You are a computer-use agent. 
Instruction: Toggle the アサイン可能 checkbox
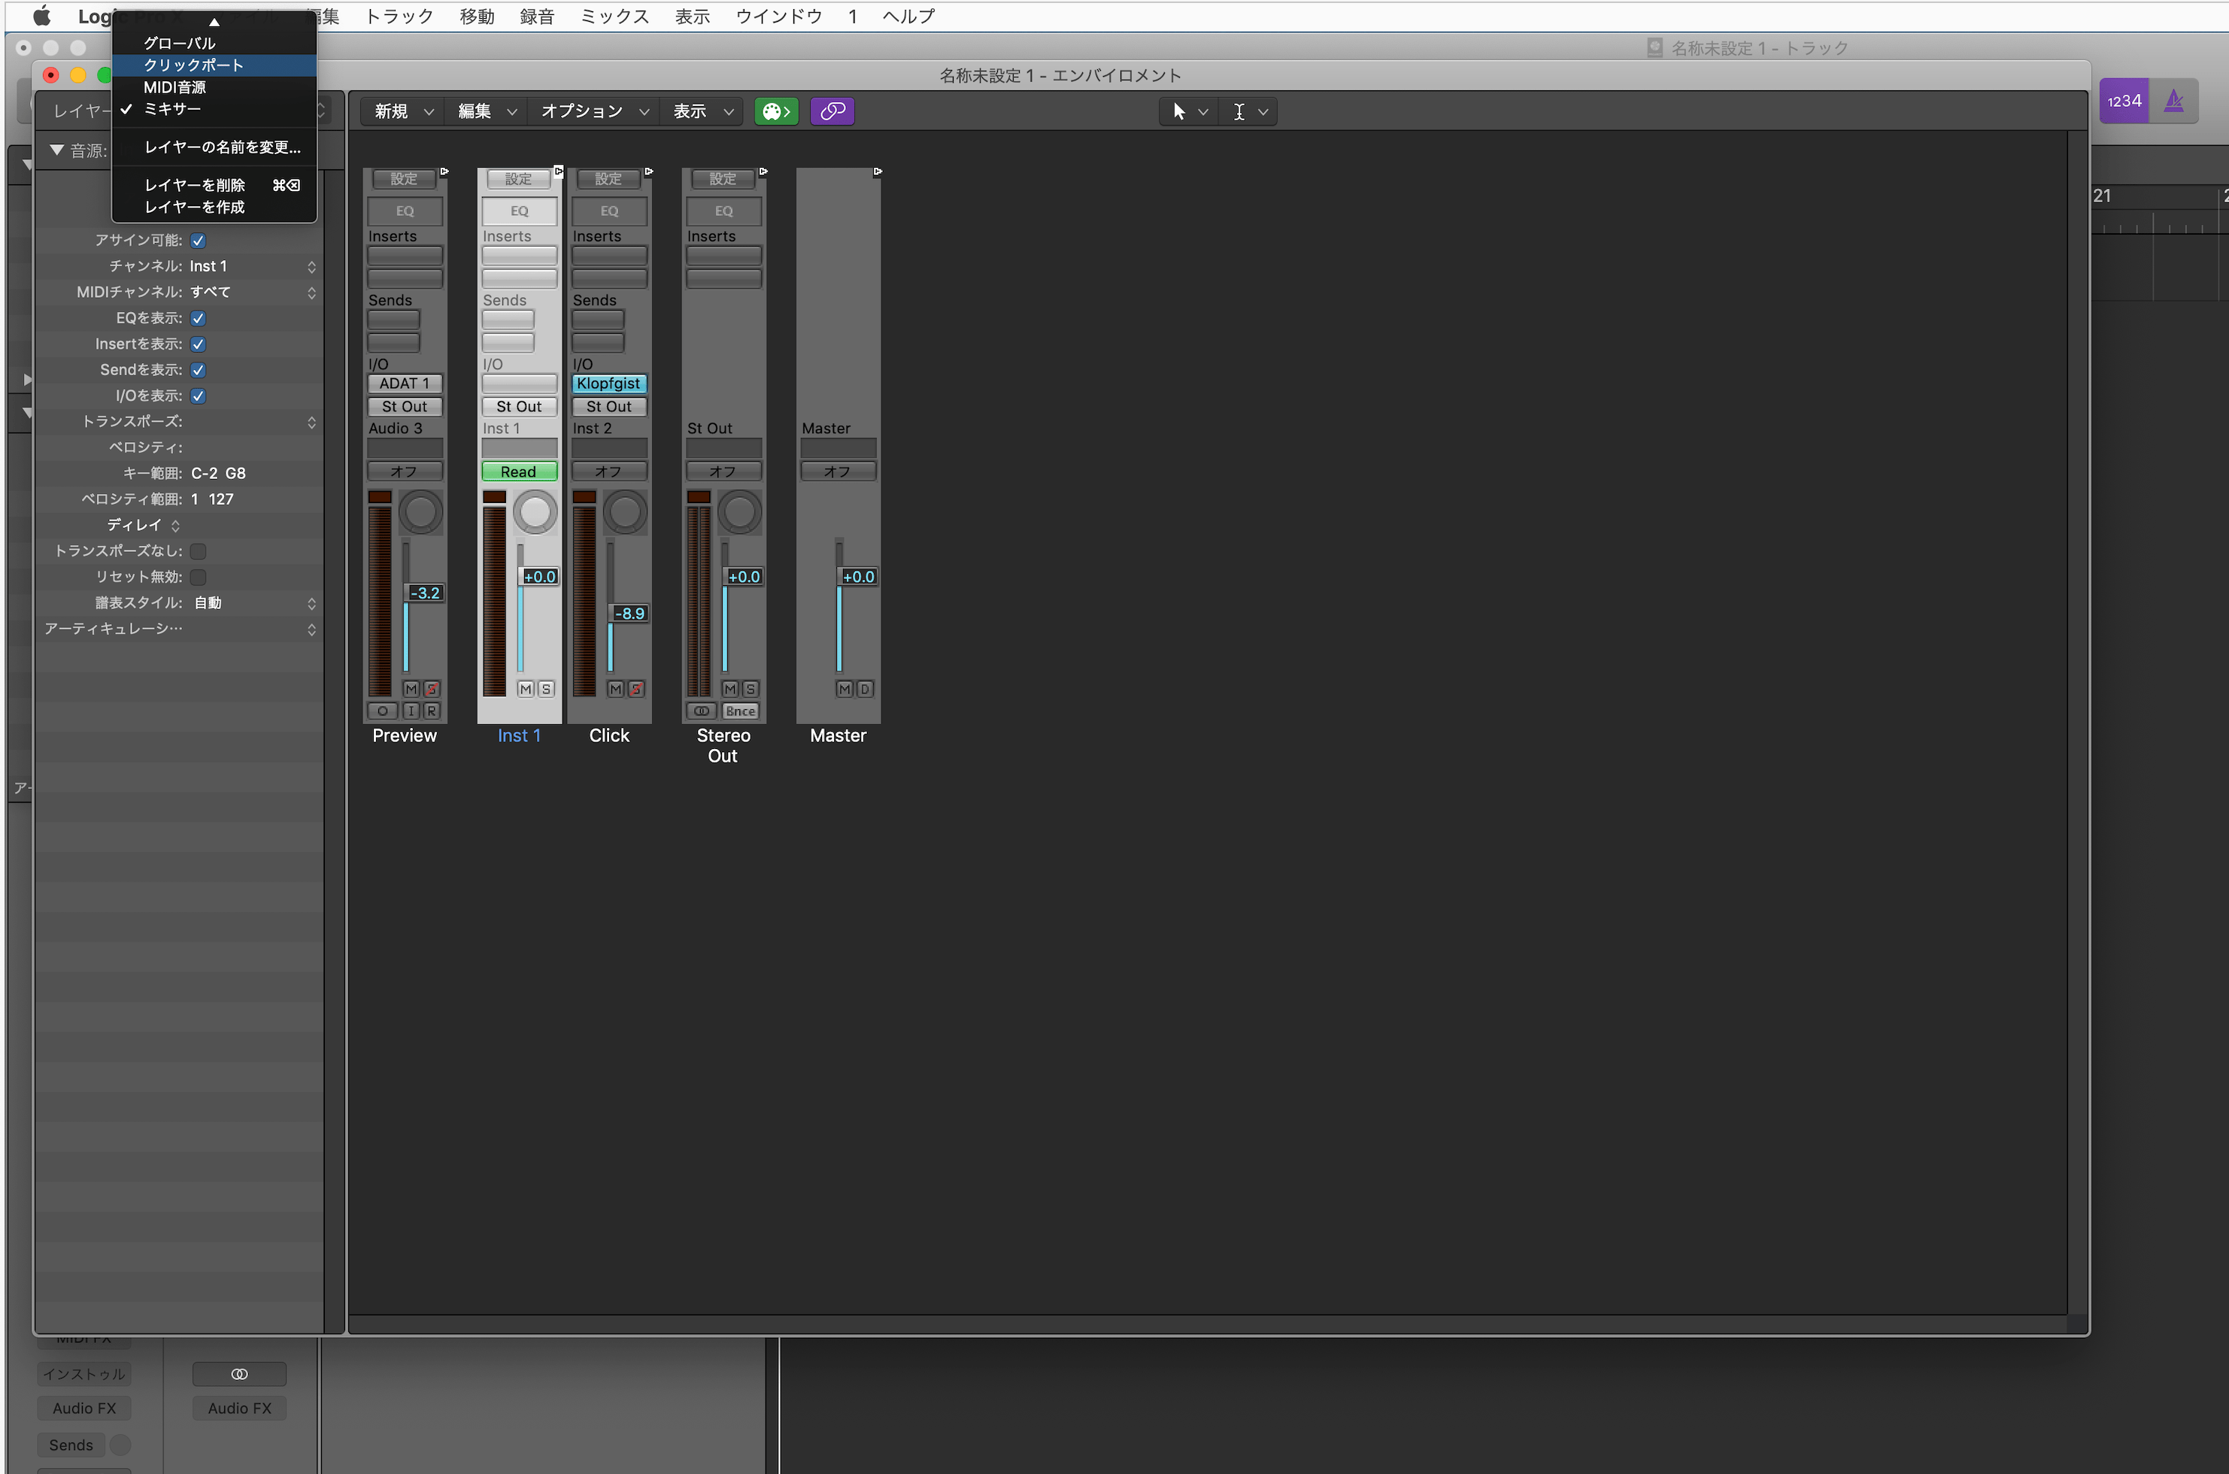pyautogui.click(x=199, y=241)
